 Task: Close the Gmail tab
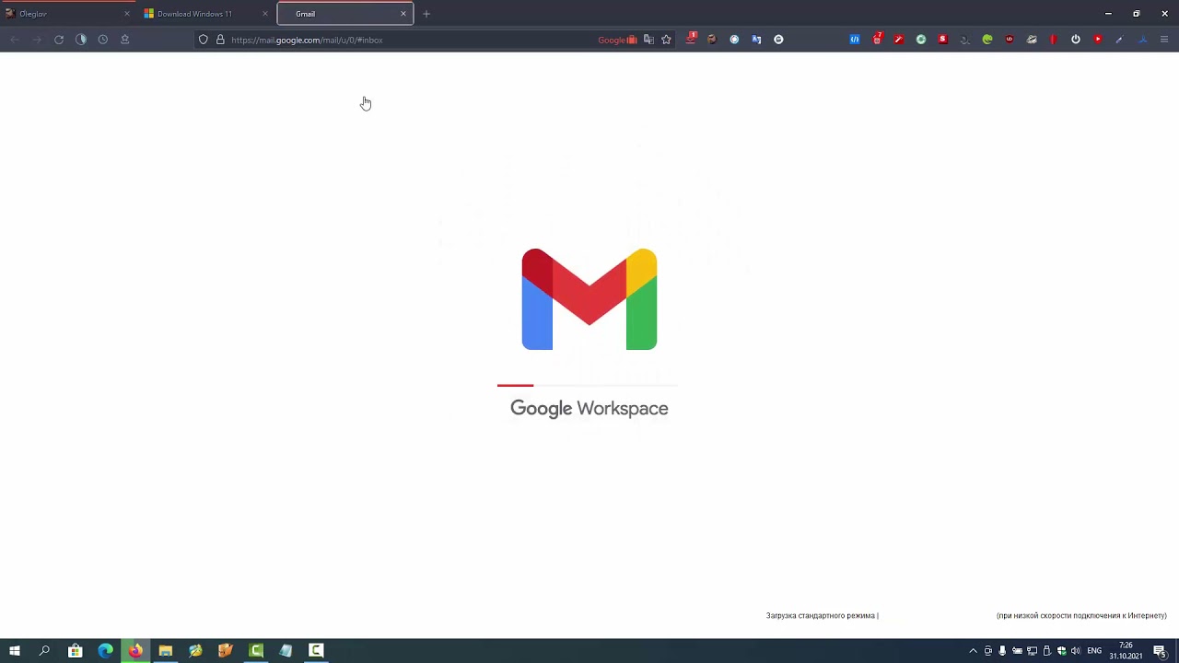tap(403, 14)
